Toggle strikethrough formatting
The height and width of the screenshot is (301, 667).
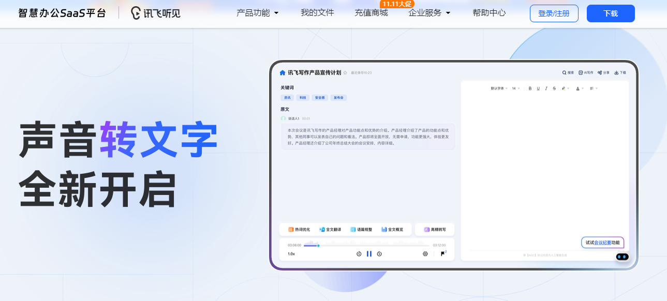tap(554, 88)
